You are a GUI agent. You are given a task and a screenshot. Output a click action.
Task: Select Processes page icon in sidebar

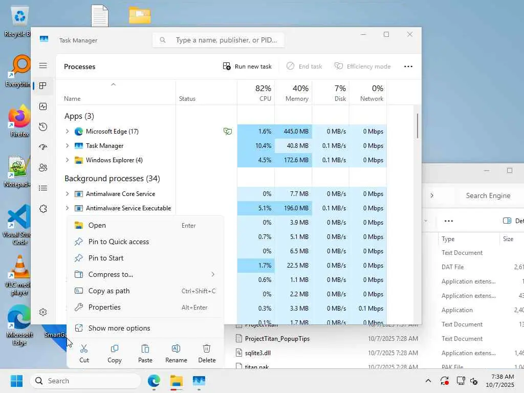click(x=43, y=86)
